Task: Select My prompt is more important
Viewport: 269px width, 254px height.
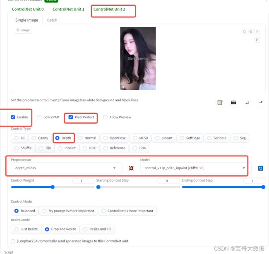Action: tap(68, 211)
